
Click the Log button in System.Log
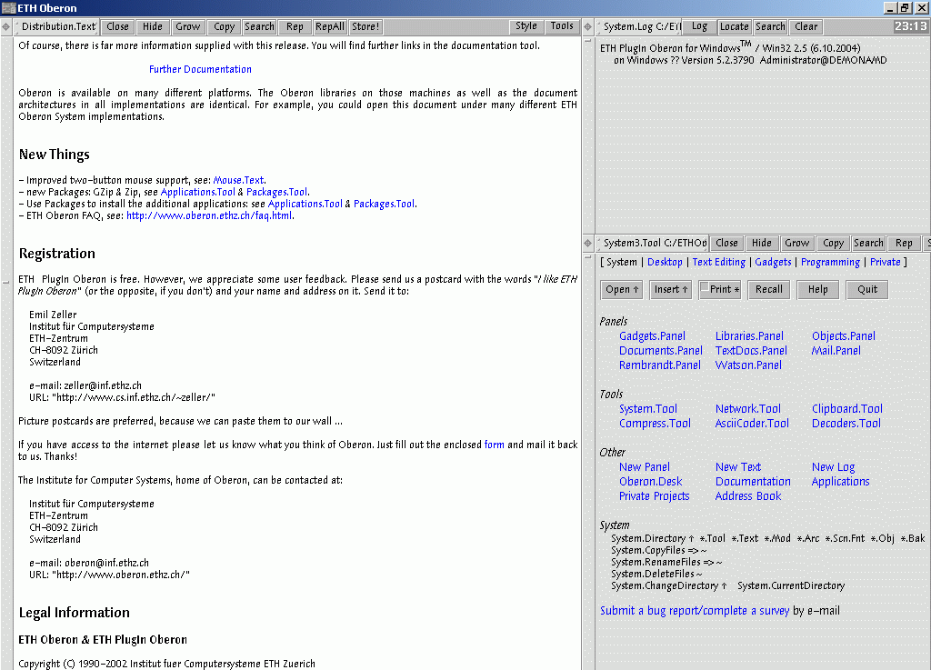(699, 26)
